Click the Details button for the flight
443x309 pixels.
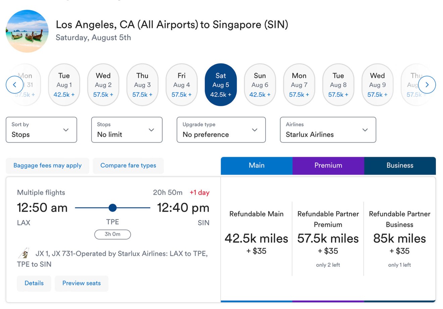point(34,283)
